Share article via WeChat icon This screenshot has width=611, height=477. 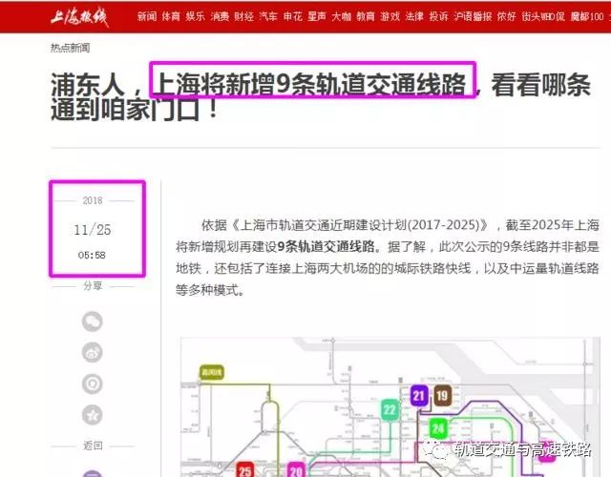[x=93, y=321]
